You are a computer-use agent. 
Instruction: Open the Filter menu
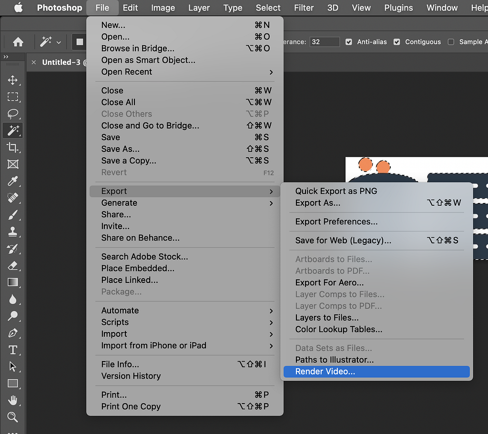tap(304, 8)
